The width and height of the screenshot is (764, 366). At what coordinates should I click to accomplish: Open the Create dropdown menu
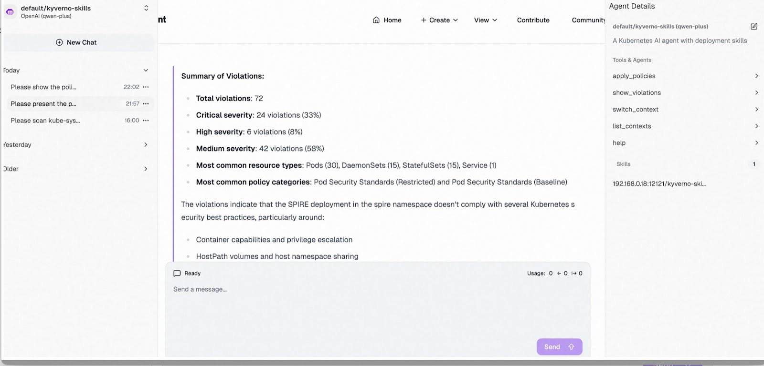coord(438,20)
